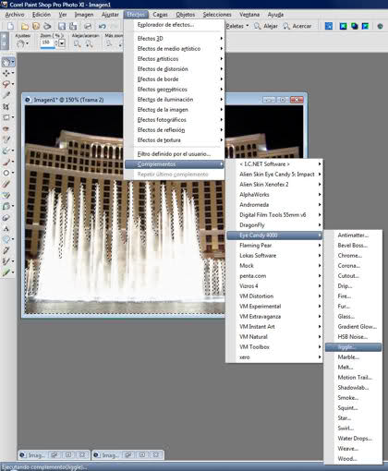Click the magnifier under Más zoom
The image size is (388, 471).
[x=109, y=44]
